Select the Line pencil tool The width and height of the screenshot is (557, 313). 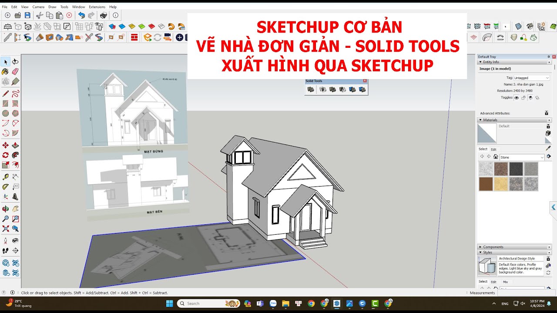pyautogui.click(x=6, y=93)
